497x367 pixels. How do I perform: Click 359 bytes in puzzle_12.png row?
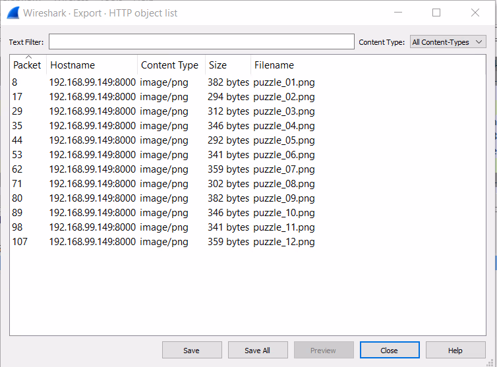[x=228, y=242]
